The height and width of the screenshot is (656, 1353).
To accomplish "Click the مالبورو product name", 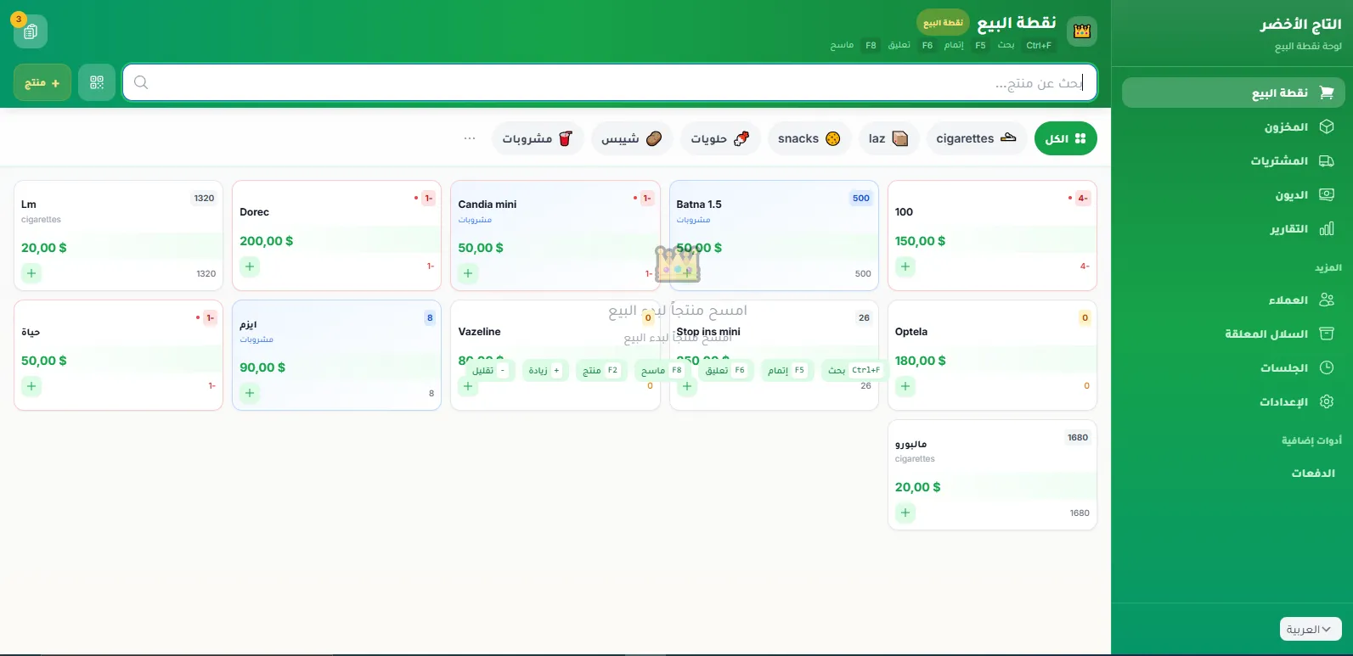I will [911, 444].
